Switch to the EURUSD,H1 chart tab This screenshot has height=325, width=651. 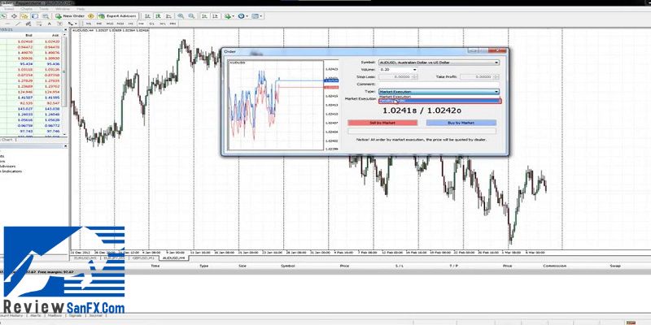point(87,258)
